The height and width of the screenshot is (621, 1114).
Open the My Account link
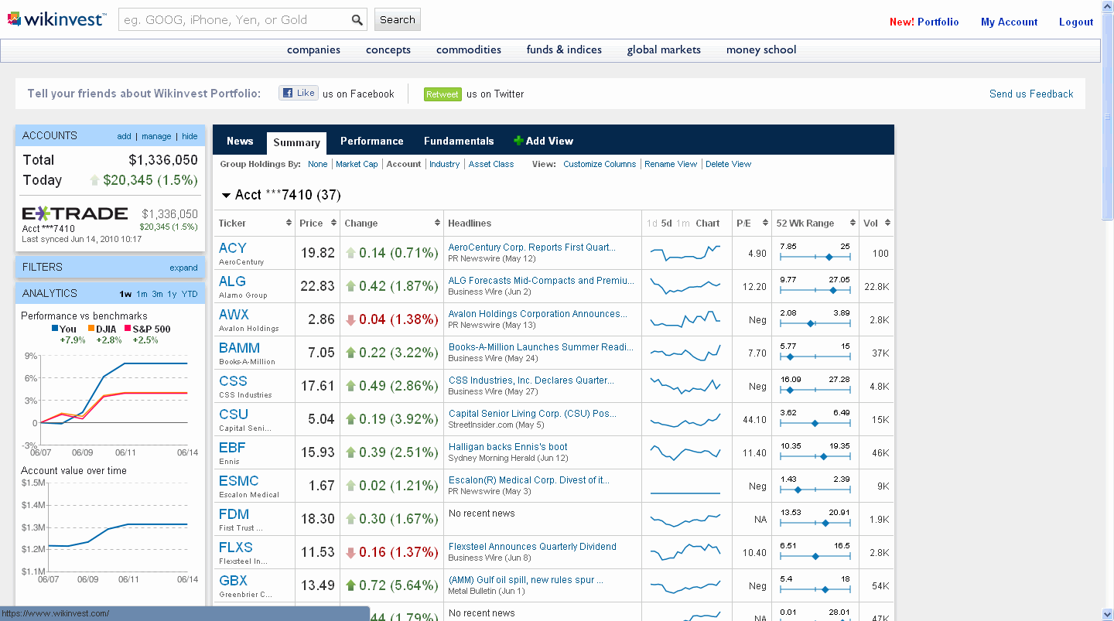(x=1010, y=22)
